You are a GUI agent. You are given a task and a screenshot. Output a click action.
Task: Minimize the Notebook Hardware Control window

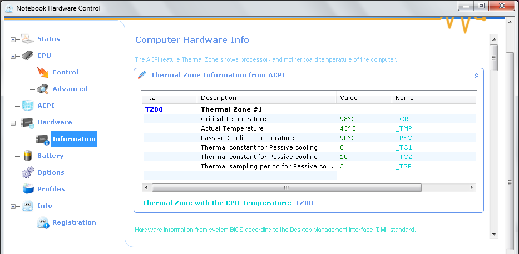pyautogui.click(x=466, y=6)
